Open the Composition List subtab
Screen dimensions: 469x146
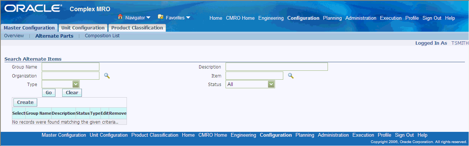[102, 36]
